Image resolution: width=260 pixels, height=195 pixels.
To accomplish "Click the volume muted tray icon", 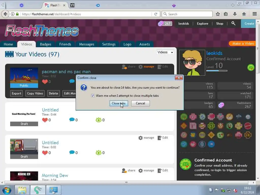I will click(235, 190).
